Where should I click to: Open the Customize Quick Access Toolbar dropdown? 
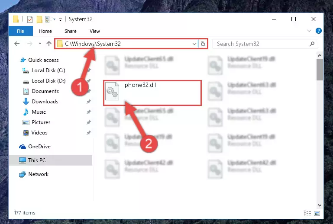(x=60, y=20)
